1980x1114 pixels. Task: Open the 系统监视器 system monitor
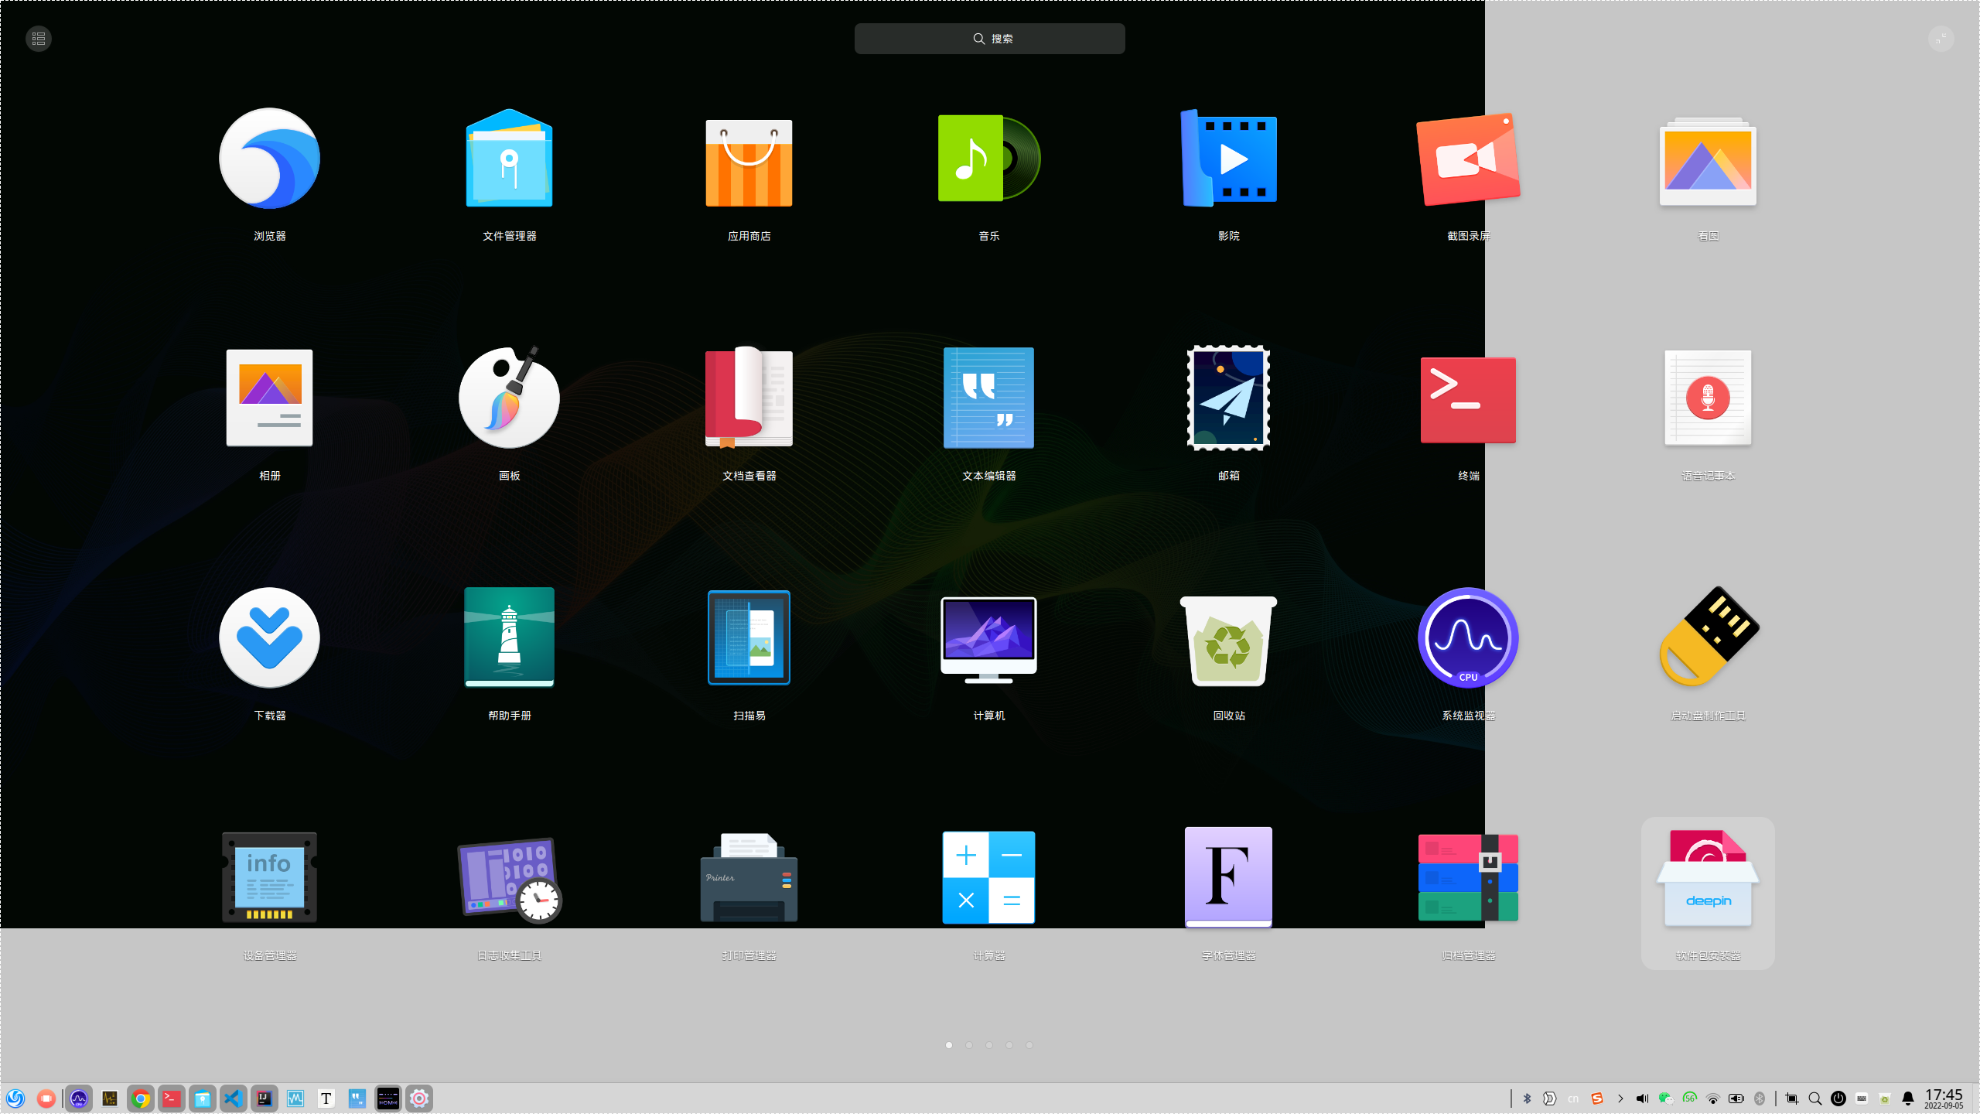pyautogui.click(x=1468, y=638)
